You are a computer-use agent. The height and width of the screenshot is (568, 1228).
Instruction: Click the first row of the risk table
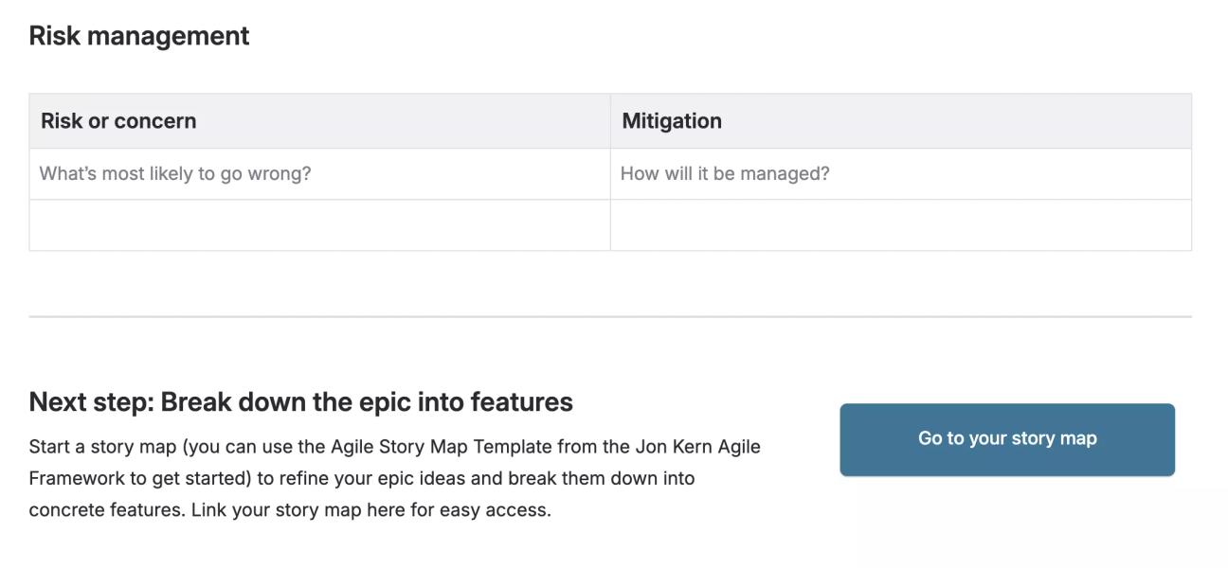click(320, 172)
